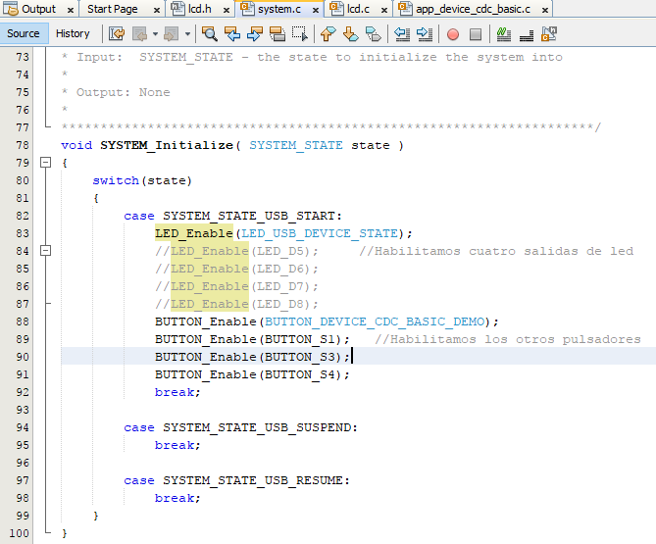Image resolution: width=656 pixels, height=544 pixels.
Task: Switch to the lcd.c tab
Action: [358, 9]
